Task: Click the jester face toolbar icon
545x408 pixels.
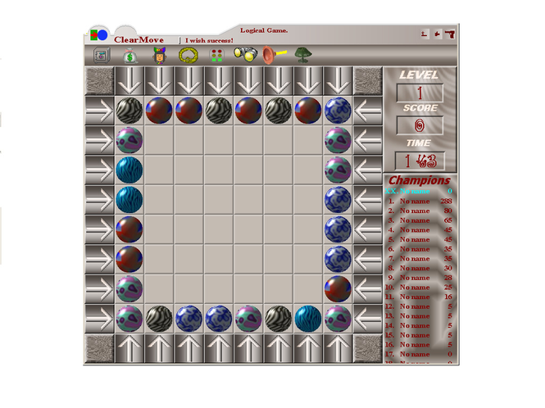Action: [159, 56]
